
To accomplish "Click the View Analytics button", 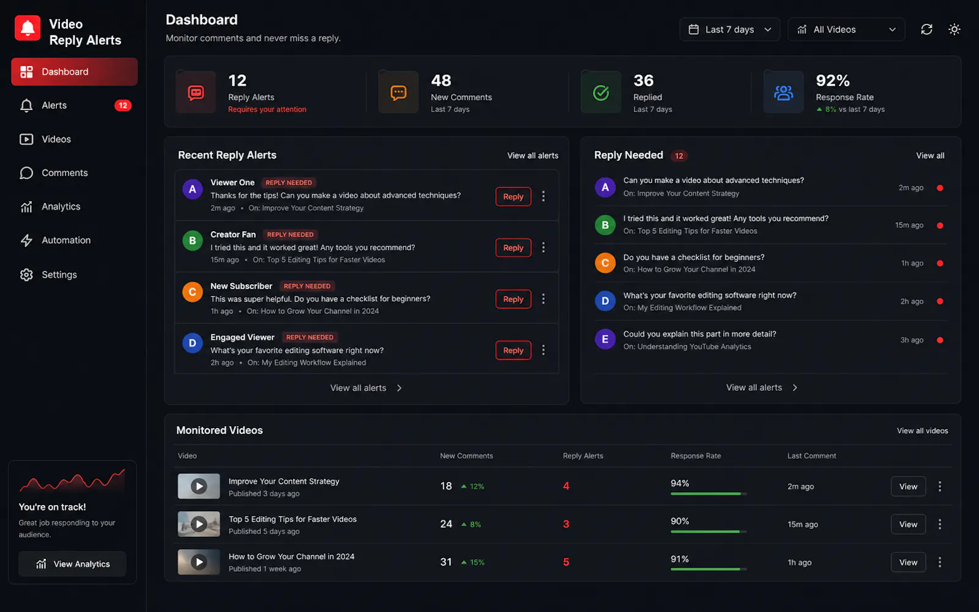I will pos(72,564).
